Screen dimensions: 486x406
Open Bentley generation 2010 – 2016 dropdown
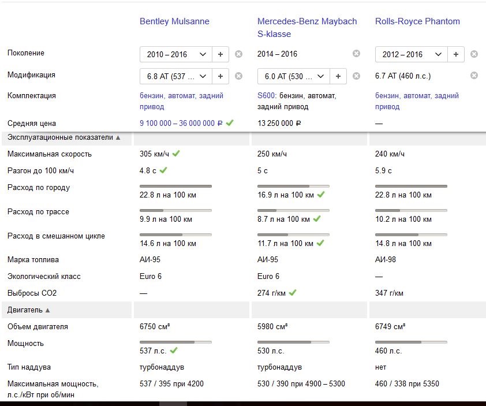click(176, 54)
